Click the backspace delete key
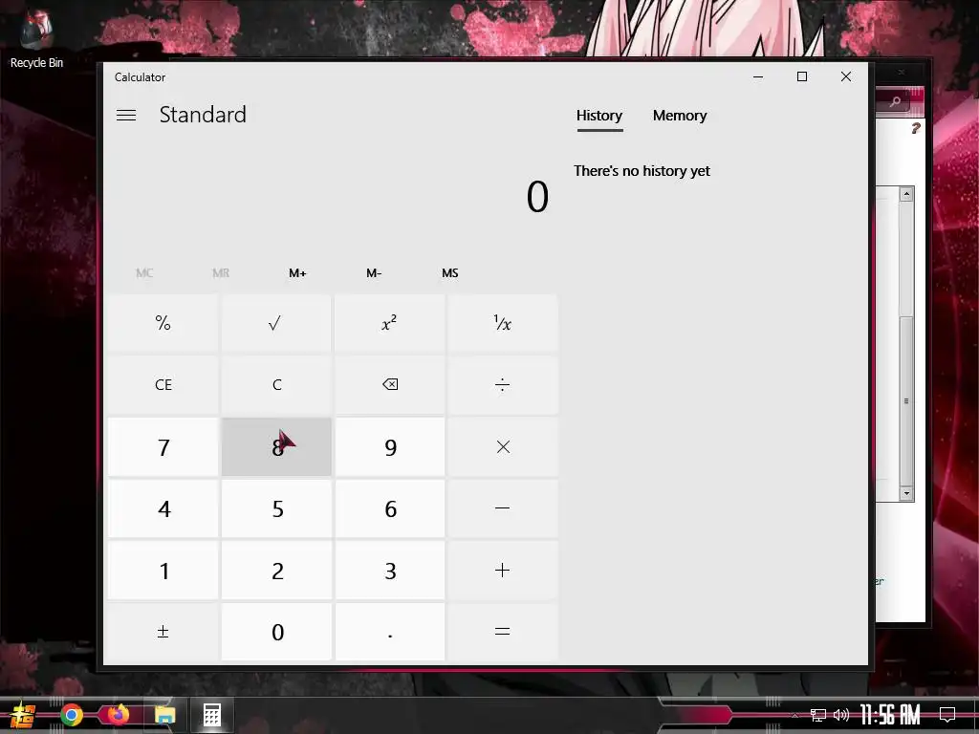The image size is (979, 734). (x=390, y=384)
